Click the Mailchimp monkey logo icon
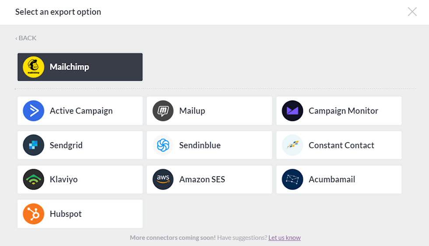Screen dimensions: 429x246 tap(34, 67)
